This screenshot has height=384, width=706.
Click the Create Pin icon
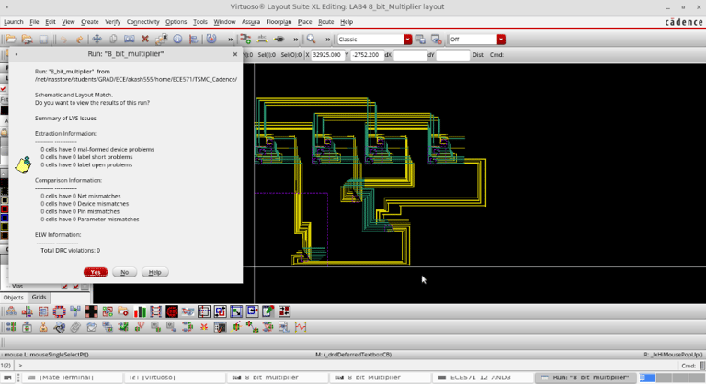click(x=279, y=40)
